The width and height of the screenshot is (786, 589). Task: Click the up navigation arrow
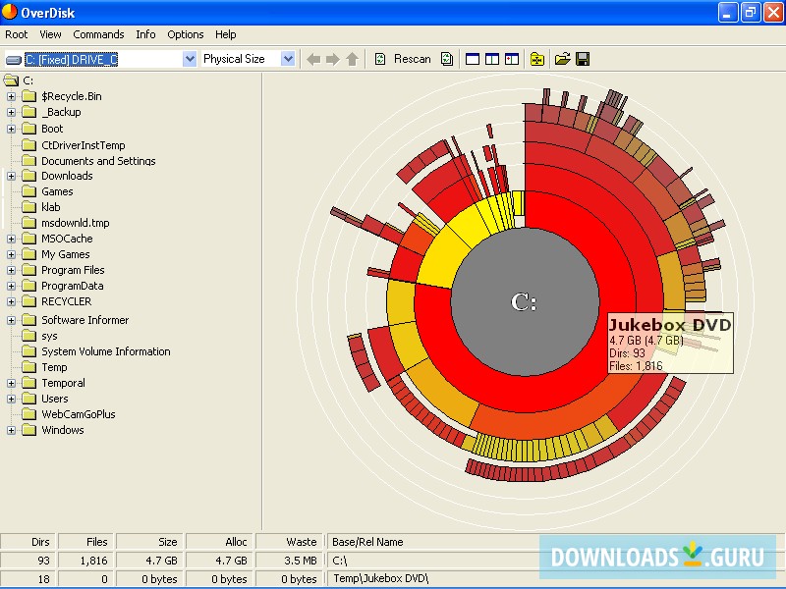(352, 59)
